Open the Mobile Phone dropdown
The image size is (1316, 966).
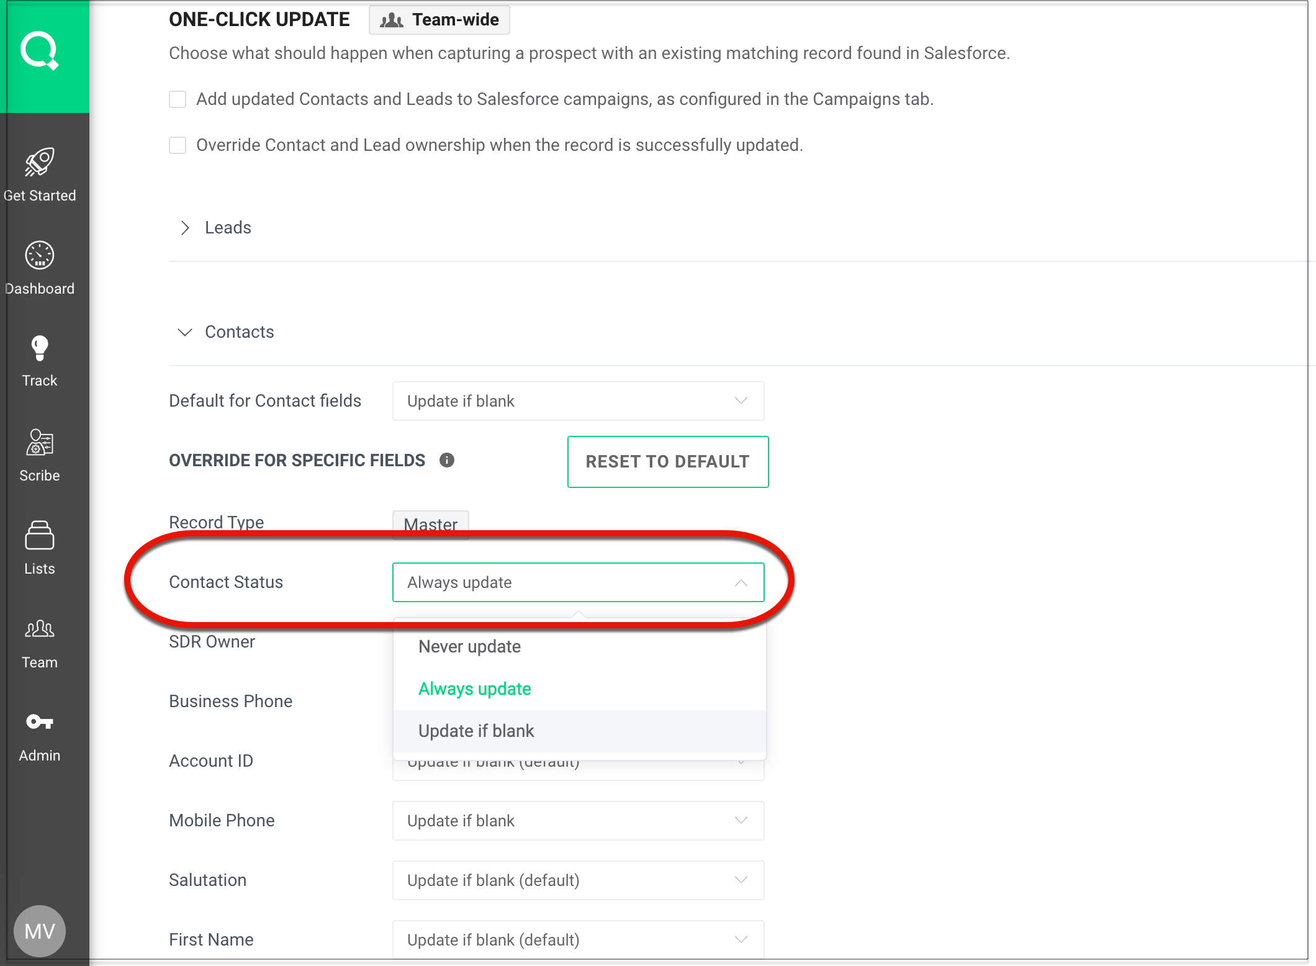578,821
